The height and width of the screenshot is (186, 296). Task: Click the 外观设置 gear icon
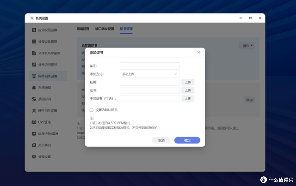(34, 157)
